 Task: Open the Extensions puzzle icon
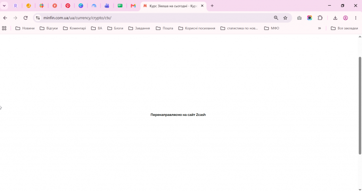click(x=320, y=18)
